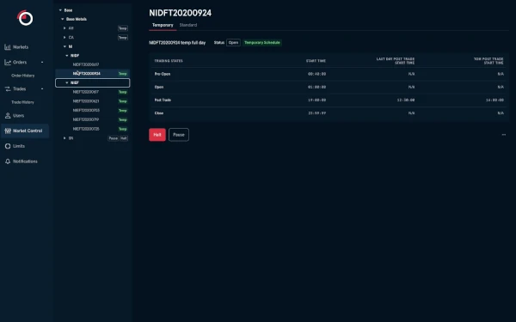Open the Notifications section
This screenshot has height=322, width=516.
pos(25,161)
